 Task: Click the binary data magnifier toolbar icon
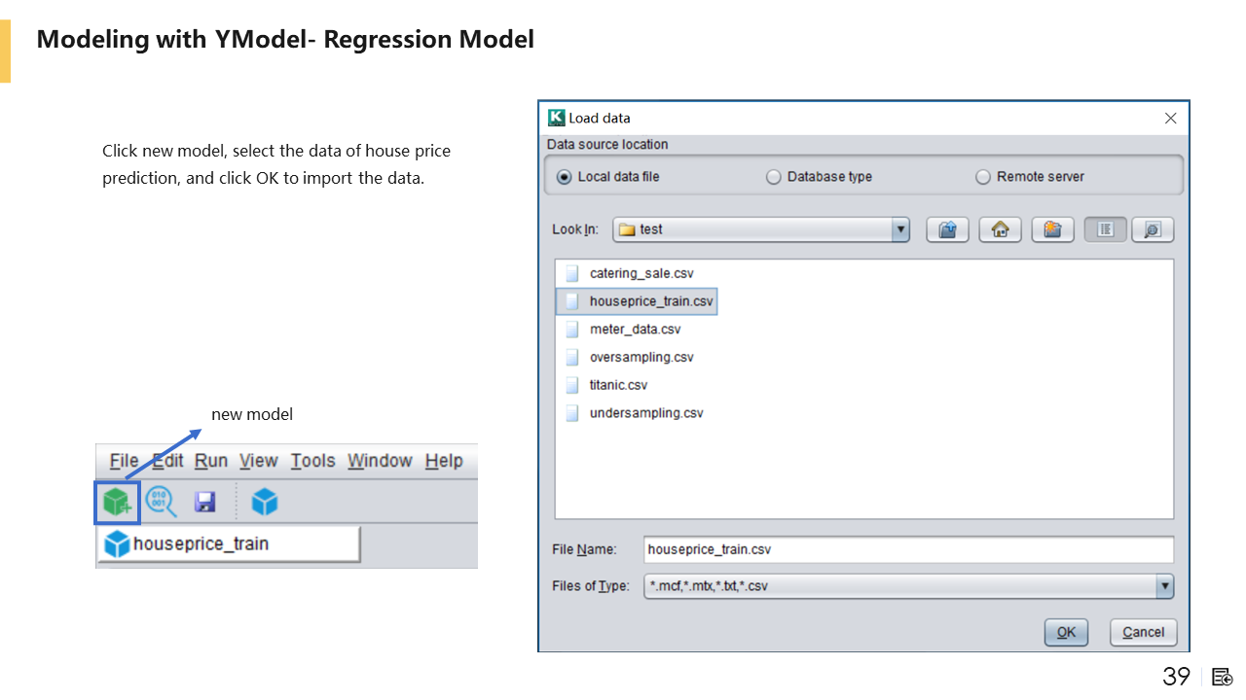pos(161,502)
